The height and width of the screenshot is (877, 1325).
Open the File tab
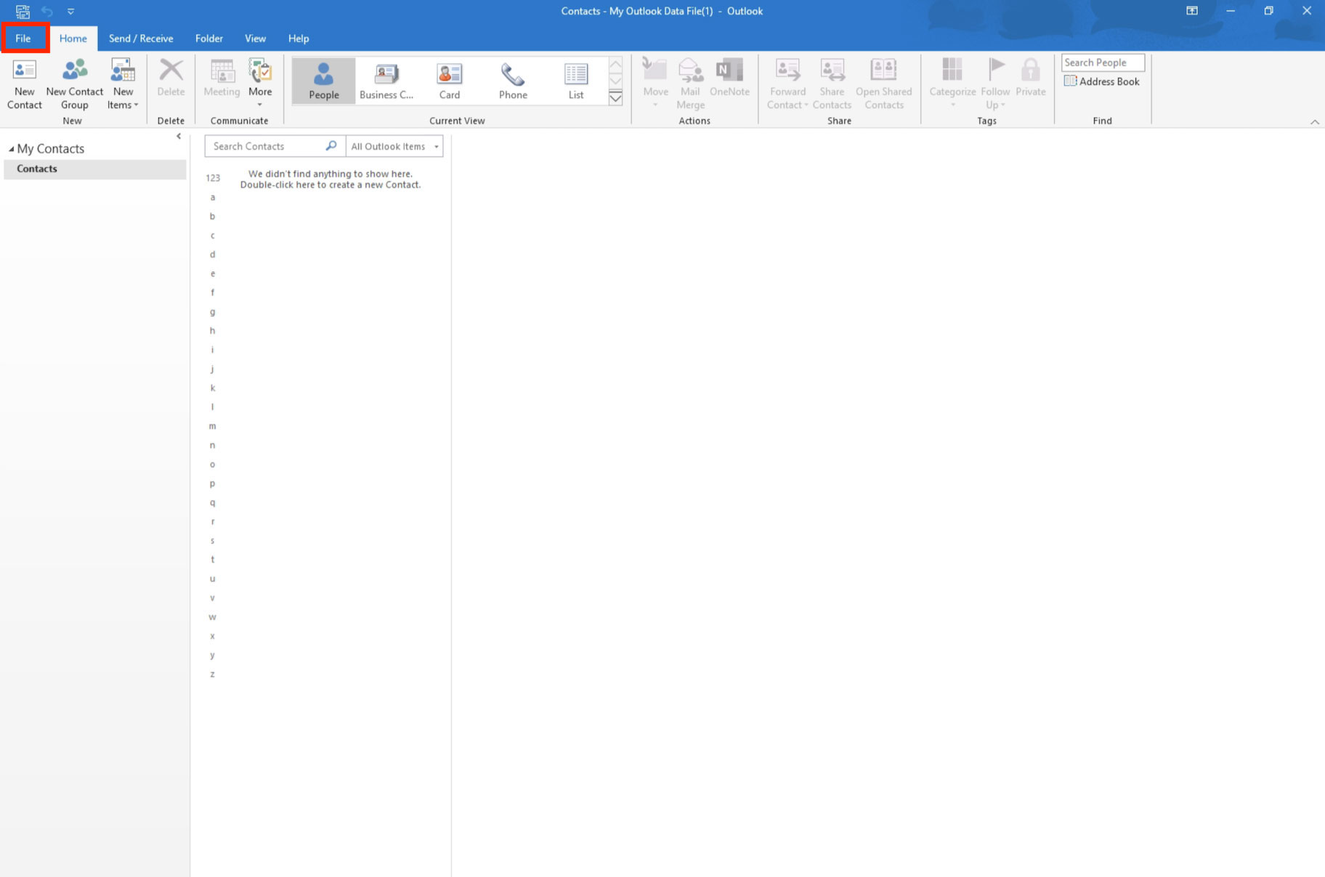(x=23, y=38)
